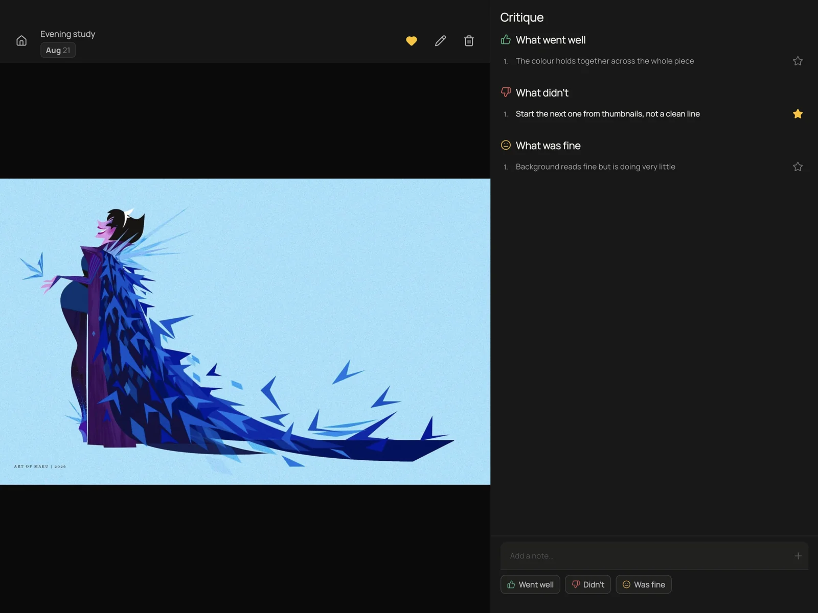Unstar the thumbnails note
This screenshot has width=818, height=613.
tap(798, 114)
